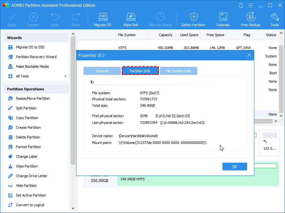Click the Wizards section header

(36, 38)
